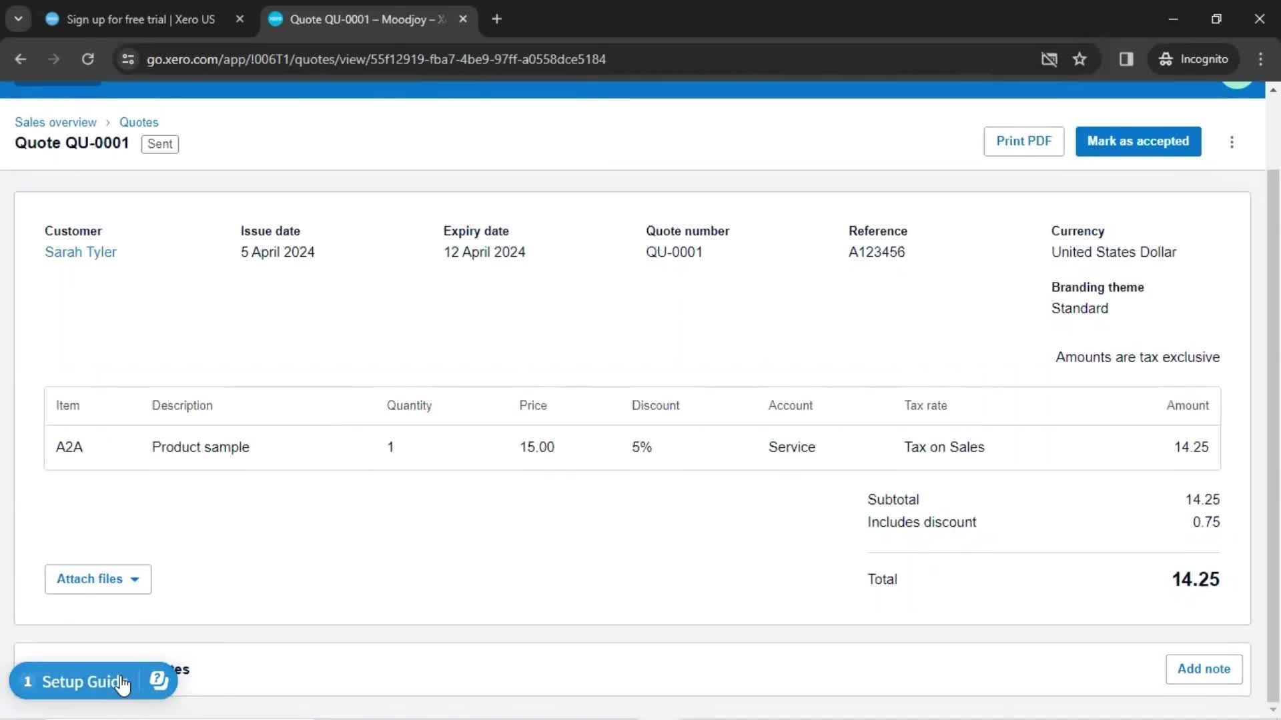1281x720 pixels.
Task: Close the Sign up for free trial tab
Action: [240, 19]
